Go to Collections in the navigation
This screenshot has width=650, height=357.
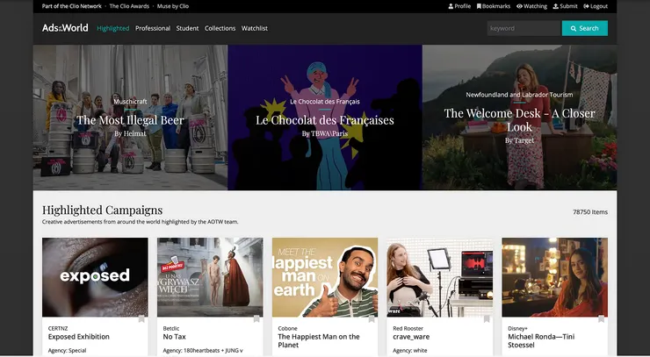click(220, 28)
